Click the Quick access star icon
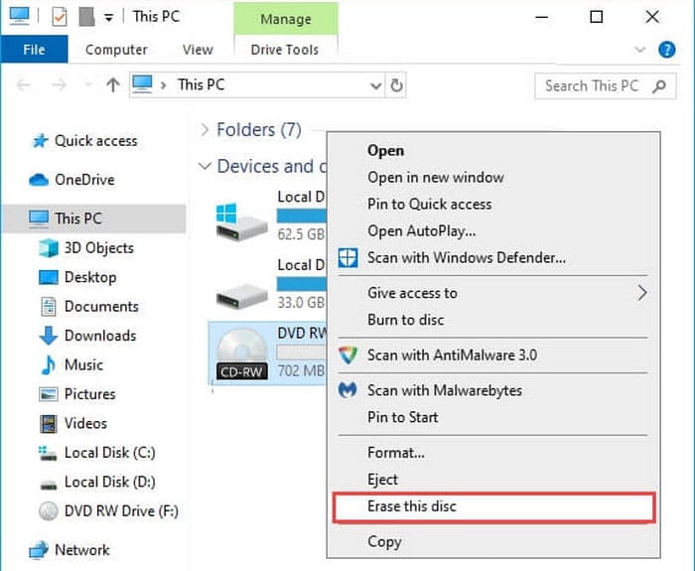Viewport: 695px width, 571px height. (x=40, y=141)
